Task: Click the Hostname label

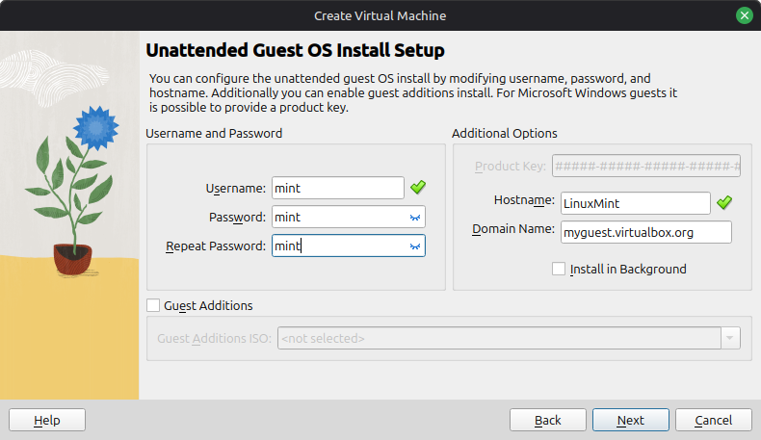Action: tap(524, 200)
